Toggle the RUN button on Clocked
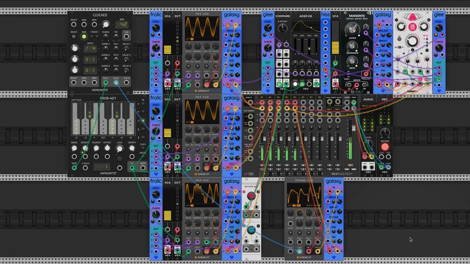Screen dimensions: 470x264 [84, 37]
